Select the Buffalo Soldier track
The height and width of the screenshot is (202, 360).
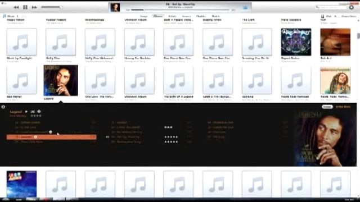(28, 122)
